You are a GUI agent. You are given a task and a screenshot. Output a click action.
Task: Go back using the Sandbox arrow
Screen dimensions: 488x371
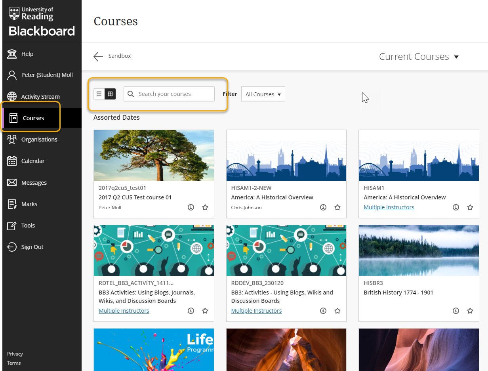[x=98, y=56]
